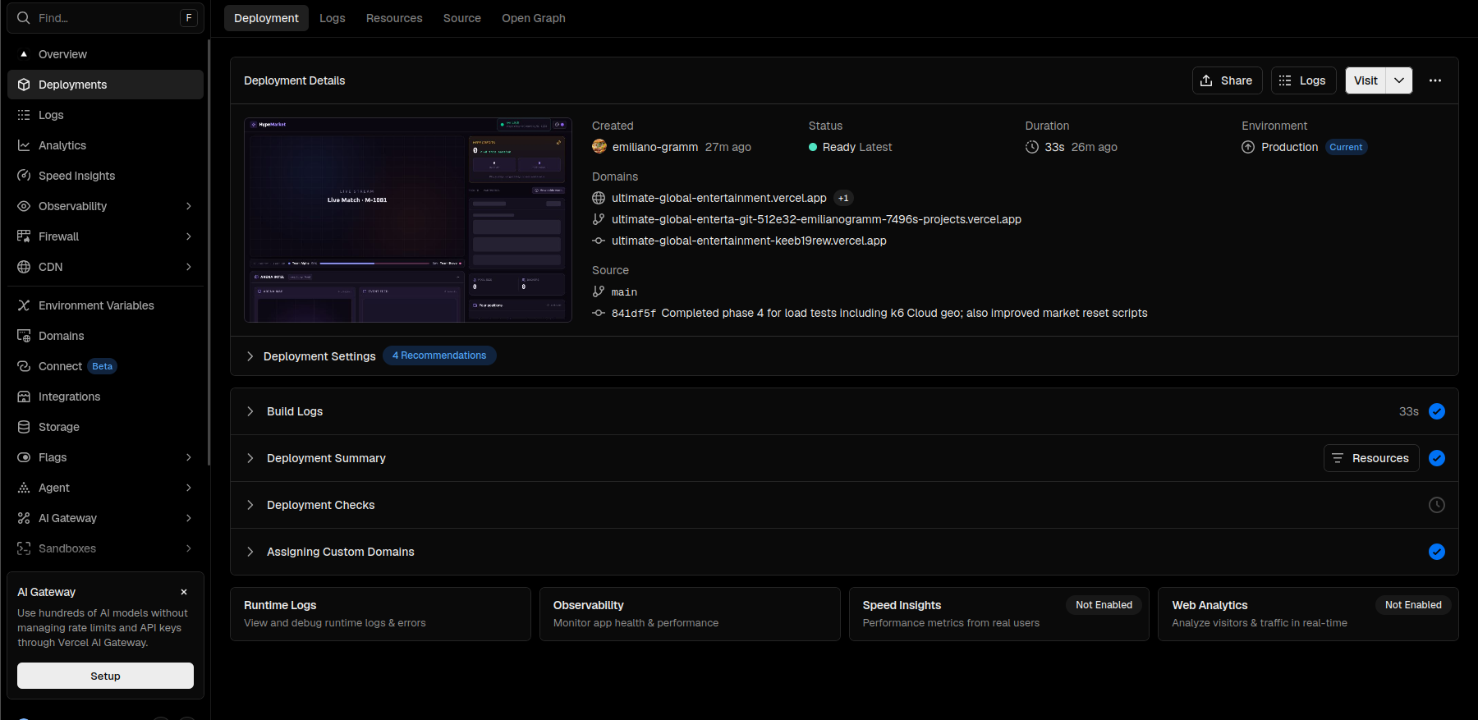This screenshot has width=1478, height=720.
Task: Expand the Flags submenu arrow
Action: click(189, 457)
